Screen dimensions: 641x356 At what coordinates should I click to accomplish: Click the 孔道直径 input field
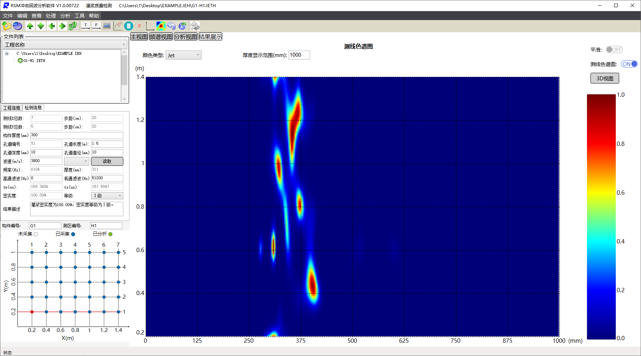point(107,153)
